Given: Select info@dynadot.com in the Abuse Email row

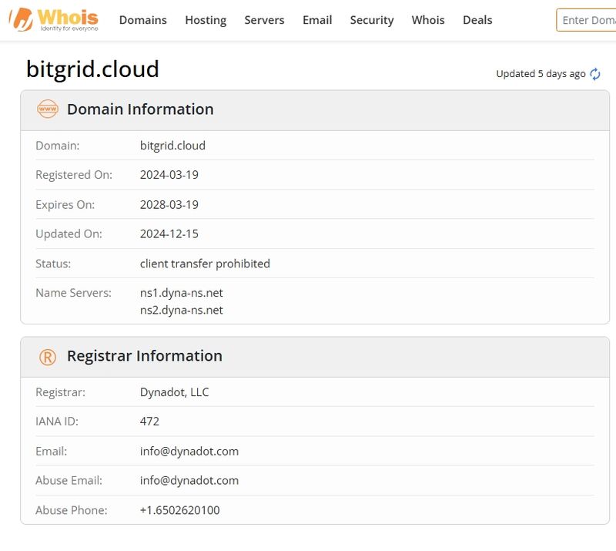Looking at the screenshot, I should coord(189,480).
